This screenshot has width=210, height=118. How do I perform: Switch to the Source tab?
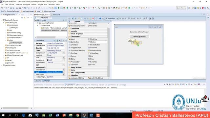(38, 81)
